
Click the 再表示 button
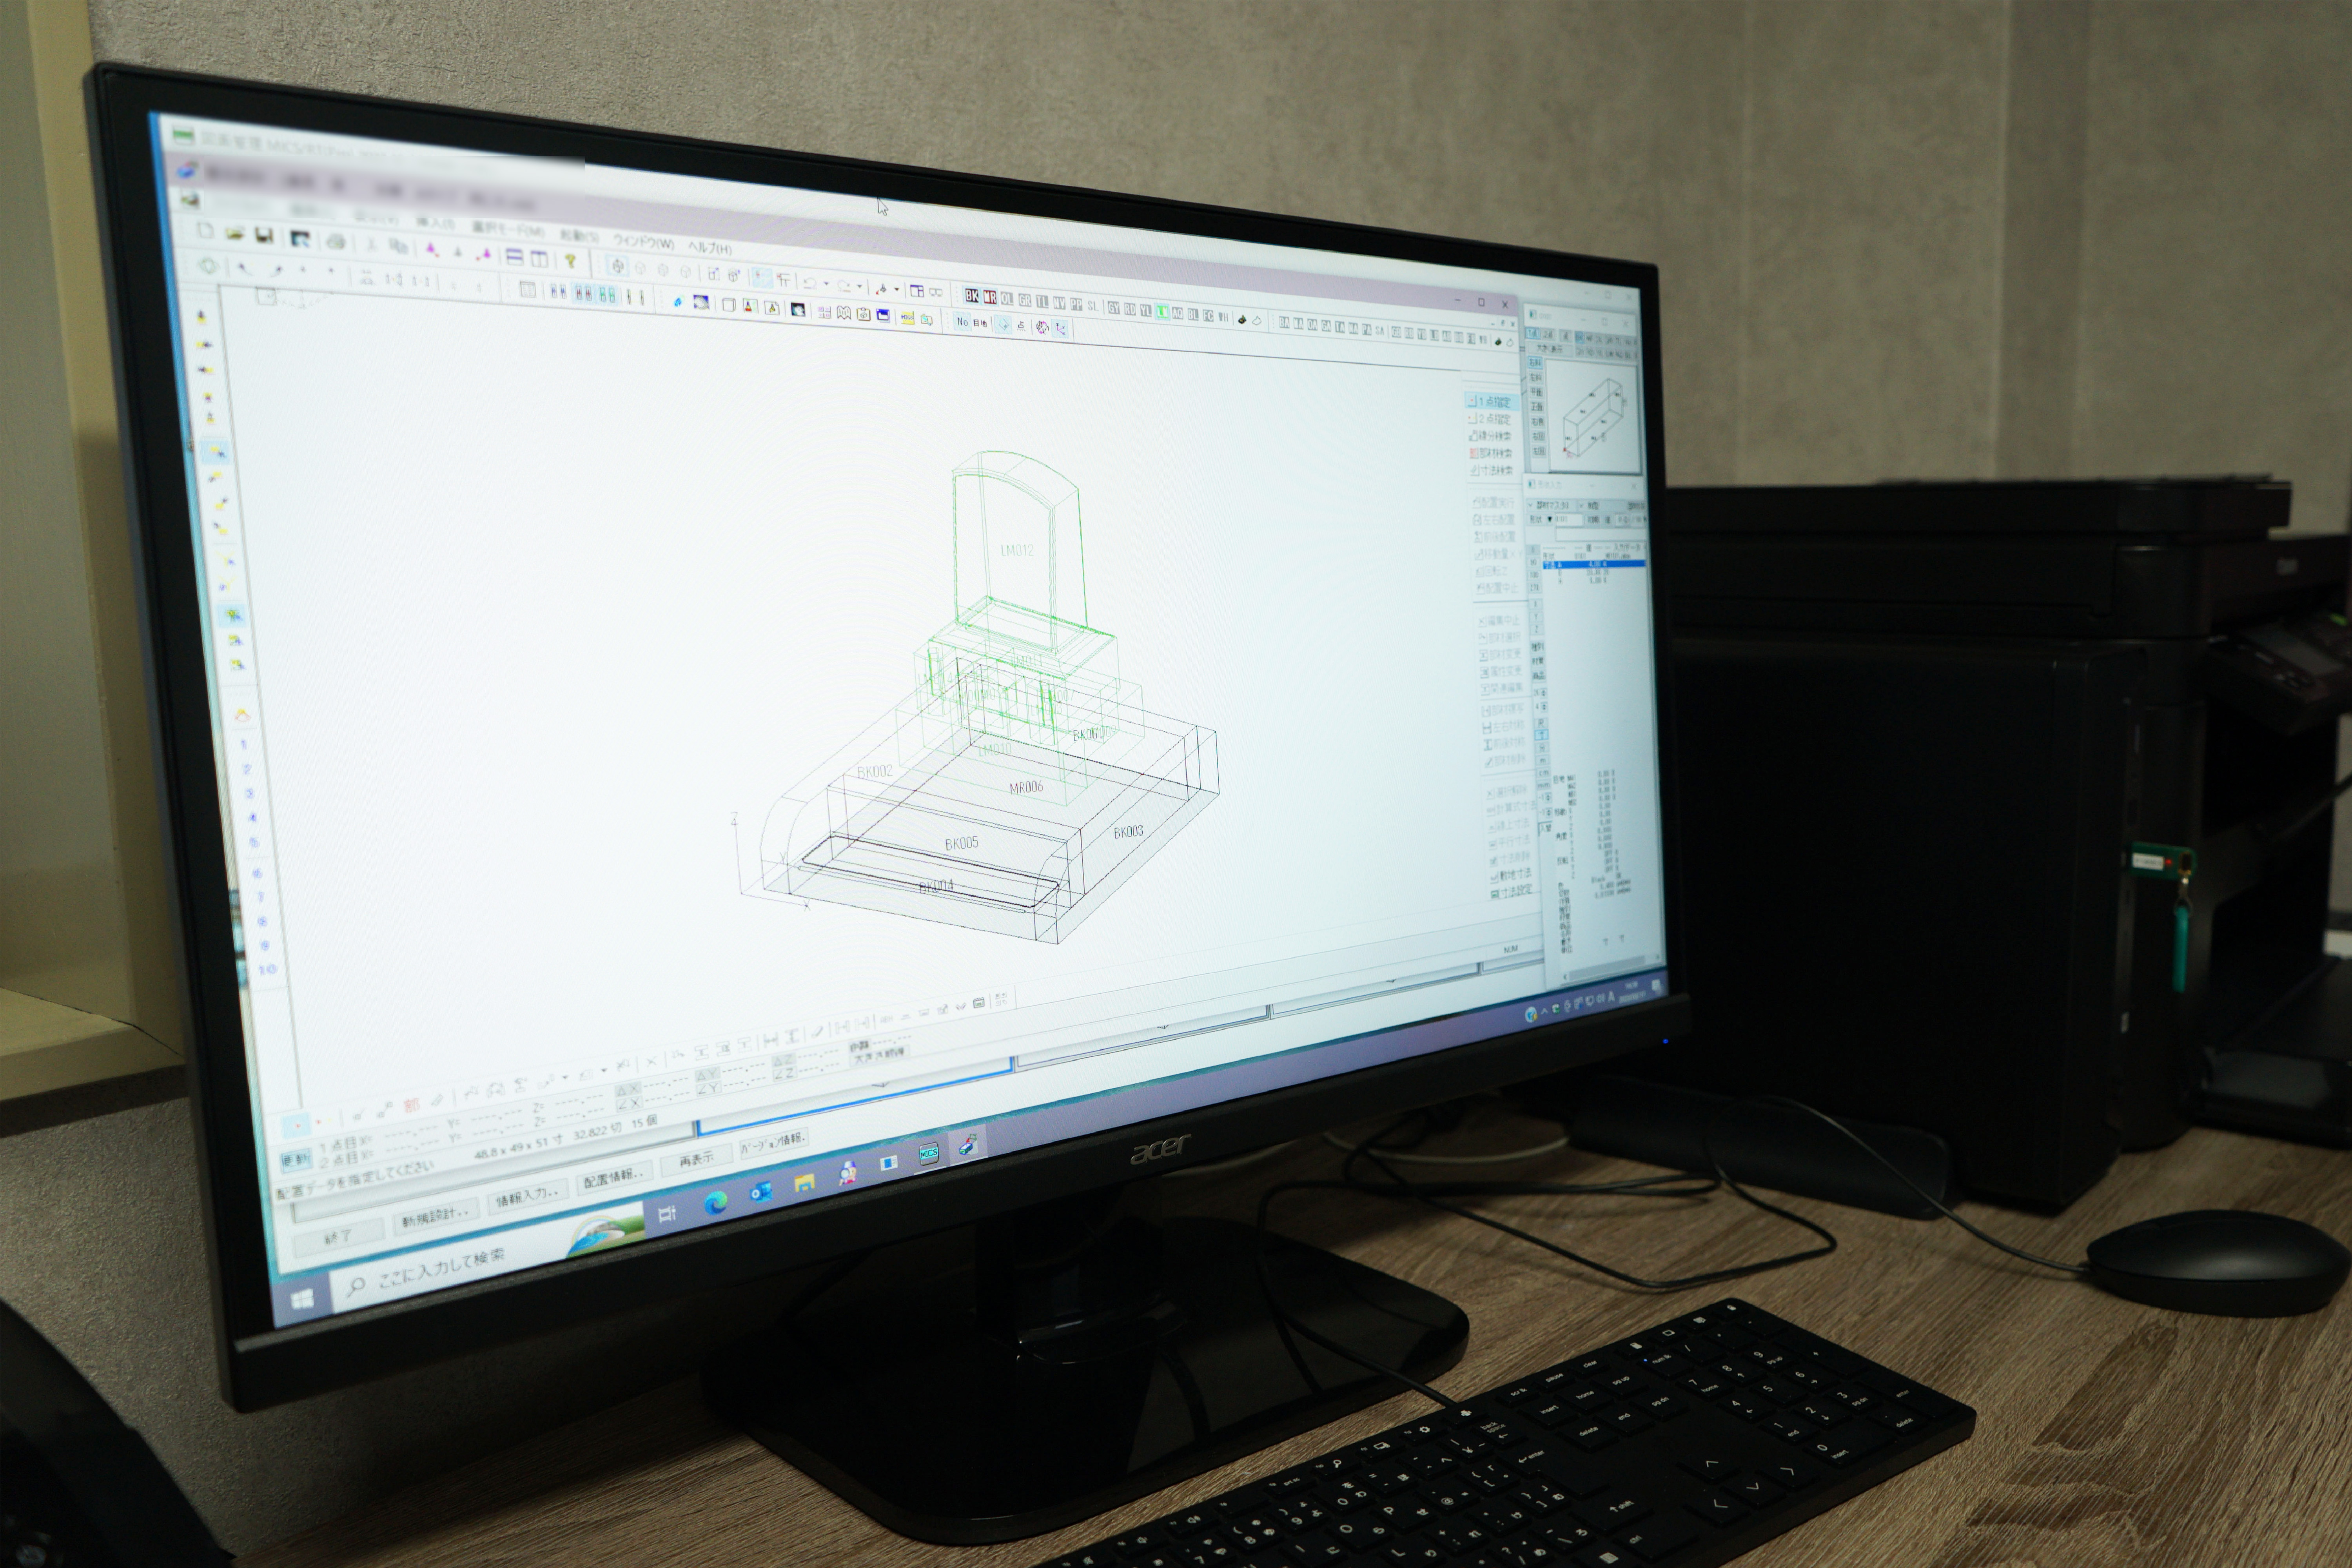click(x=696, y=1160)
